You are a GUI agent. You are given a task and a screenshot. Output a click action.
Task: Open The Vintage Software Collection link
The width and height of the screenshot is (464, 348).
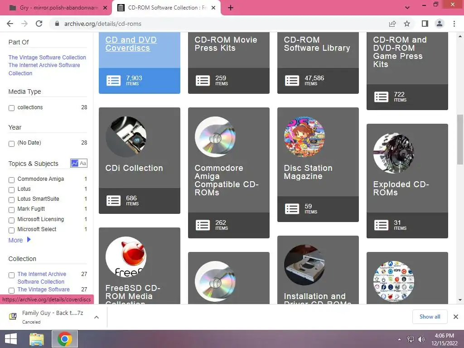(x=47, y=58)
